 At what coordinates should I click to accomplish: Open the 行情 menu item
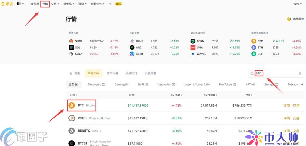(x=45, y=4)
